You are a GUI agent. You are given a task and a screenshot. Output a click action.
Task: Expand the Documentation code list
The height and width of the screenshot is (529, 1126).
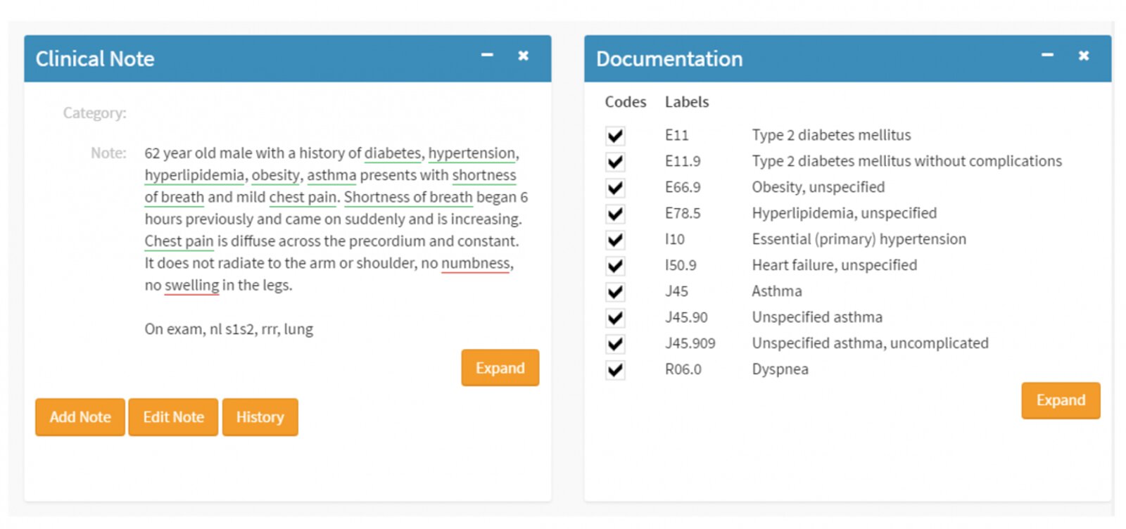coord(1060,400)
